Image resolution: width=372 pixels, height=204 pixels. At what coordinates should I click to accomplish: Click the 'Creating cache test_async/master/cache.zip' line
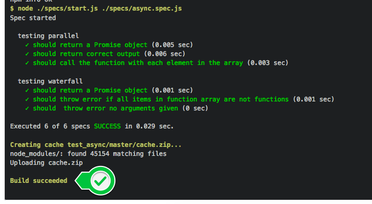[x=96, y=145]
